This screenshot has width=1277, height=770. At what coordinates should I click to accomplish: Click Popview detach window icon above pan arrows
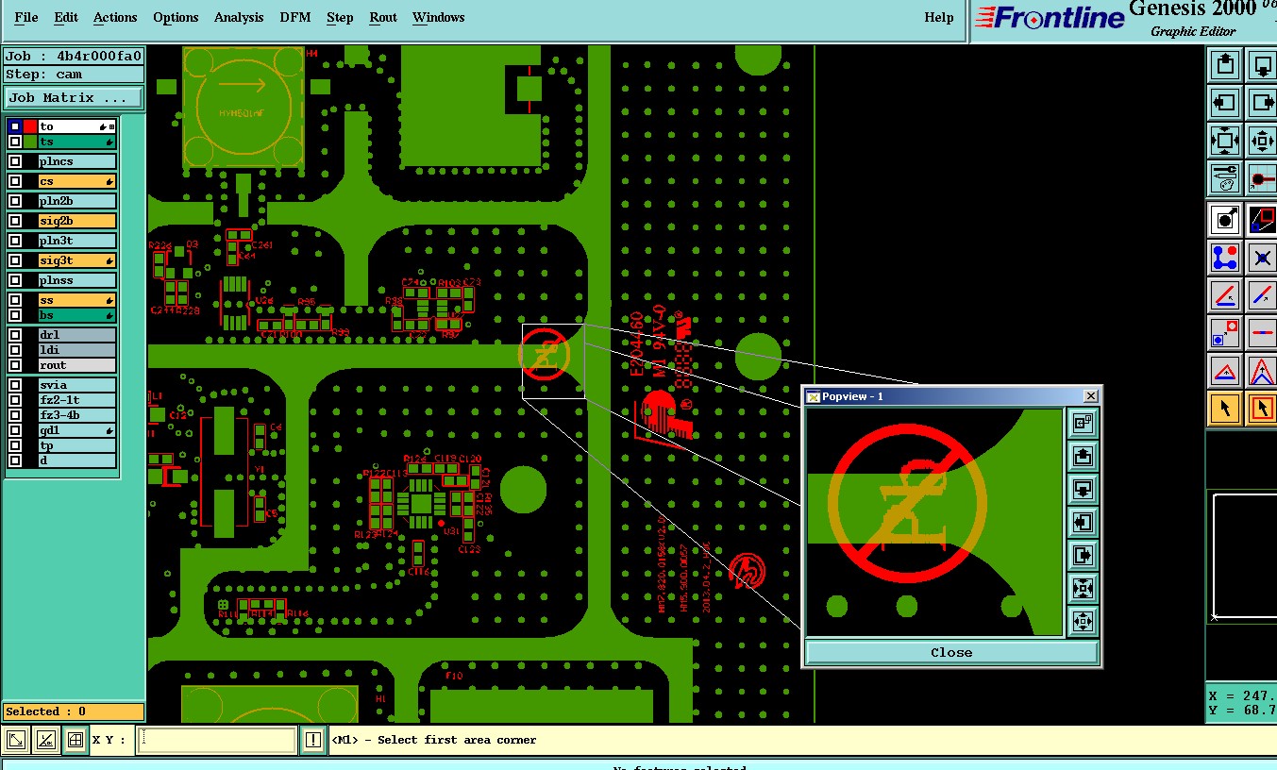click(1083, 424)
